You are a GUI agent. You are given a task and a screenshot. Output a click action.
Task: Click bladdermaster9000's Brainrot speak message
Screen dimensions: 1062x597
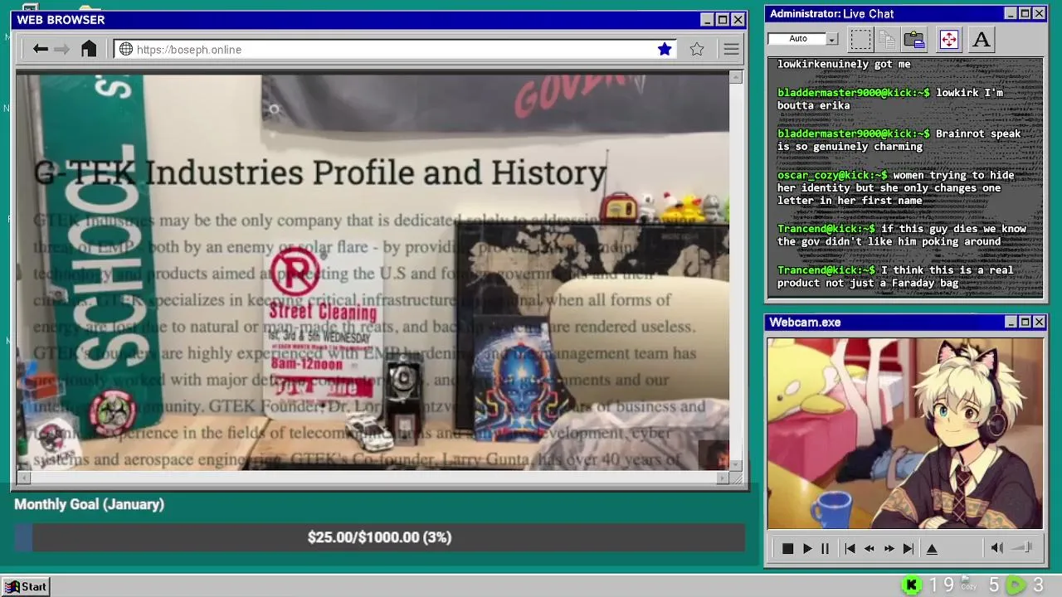pyautogui.click(x=899, y=140)
